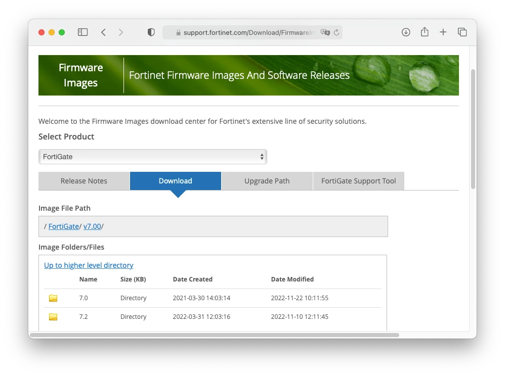Open the Upgrade Path tab
The width and height of the screenshot is (505, 376).
(267, 181)
